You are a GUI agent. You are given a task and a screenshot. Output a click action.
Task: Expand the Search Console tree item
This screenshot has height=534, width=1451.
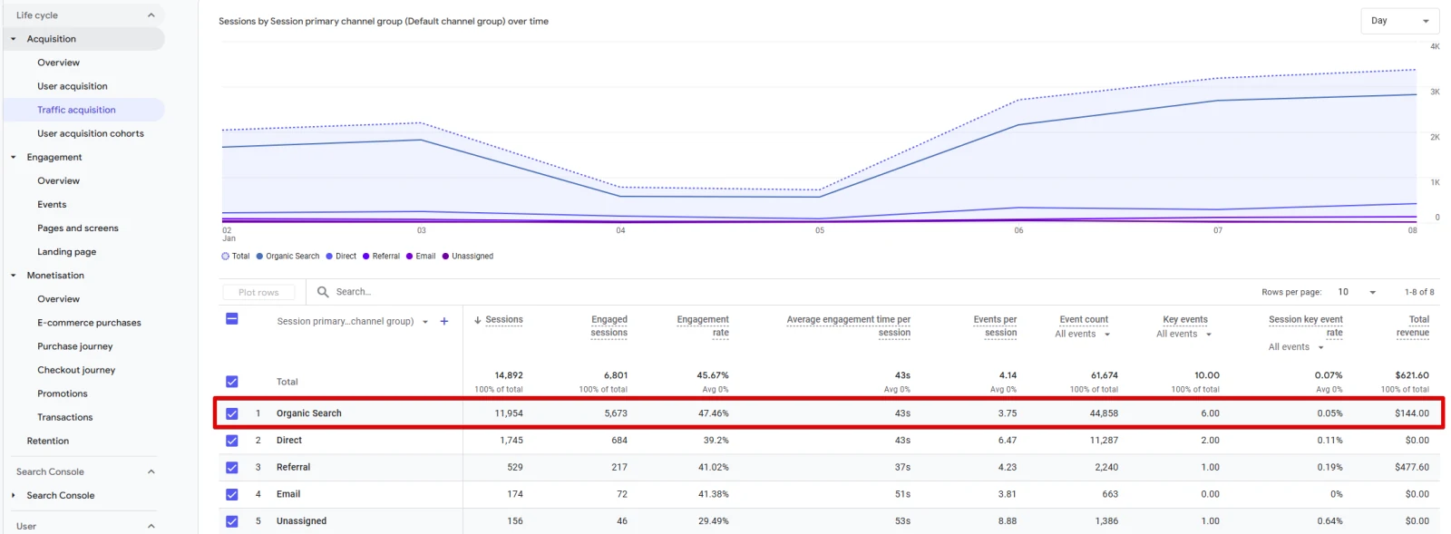(x=14, y=496)
